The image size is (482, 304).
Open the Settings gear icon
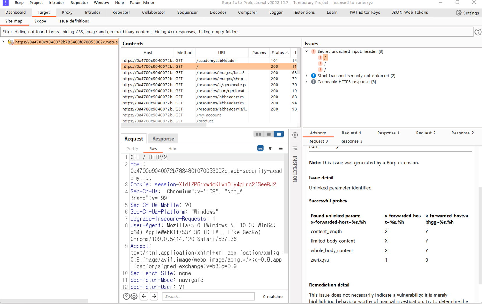click(x=458, y=13)
